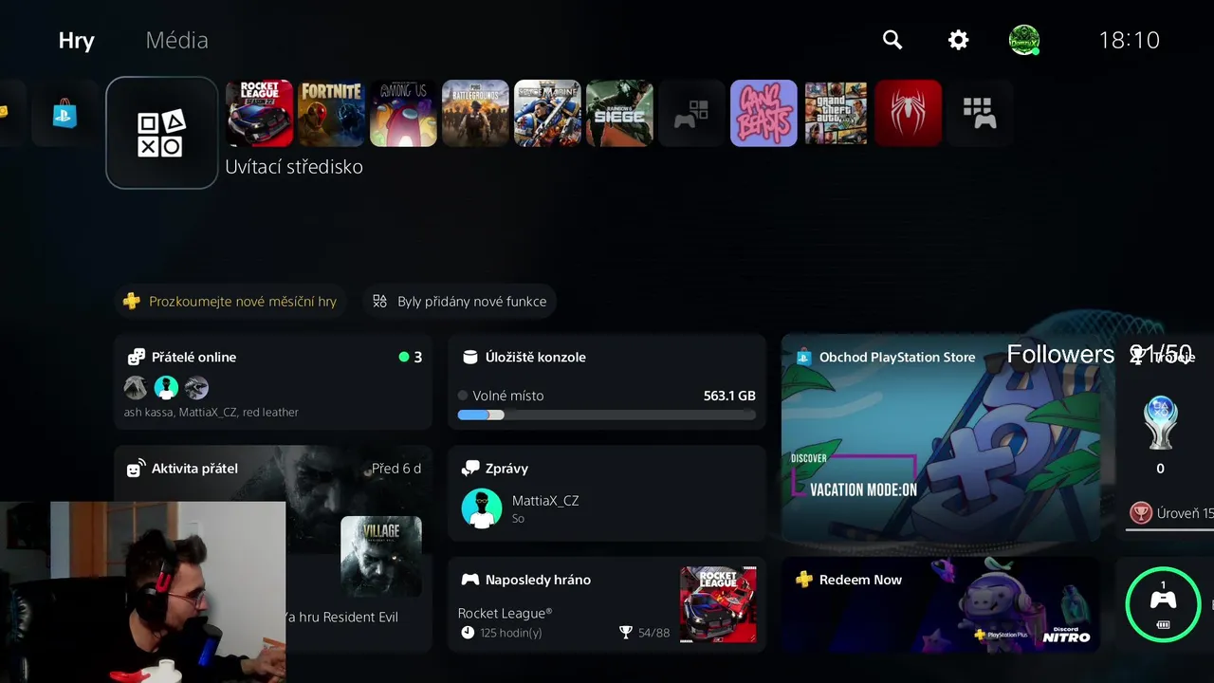
Task: Launch the Rainbow Six Siege tile
Action: click(x=620, y=114)
